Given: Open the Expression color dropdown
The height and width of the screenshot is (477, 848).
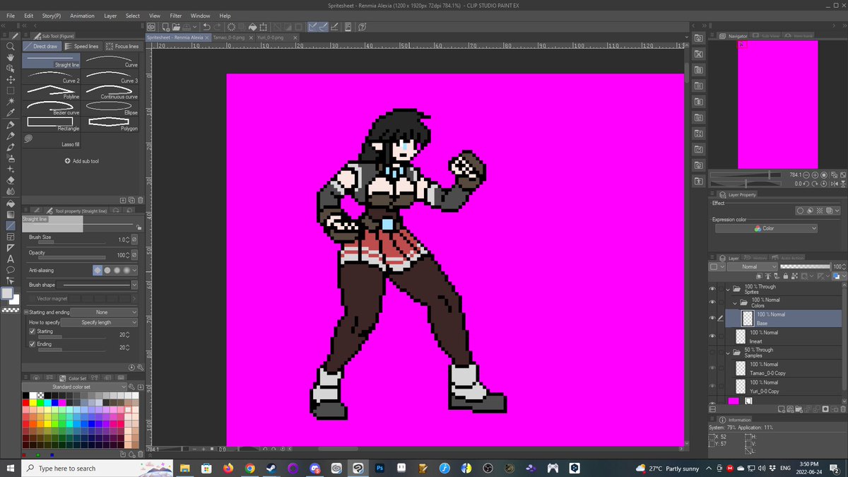Looking at the screenshot, I should click(x=765, y=228).
